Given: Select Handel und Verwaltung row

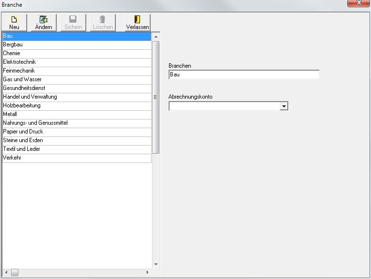Looking at the screenshot, I should point(77,97).
